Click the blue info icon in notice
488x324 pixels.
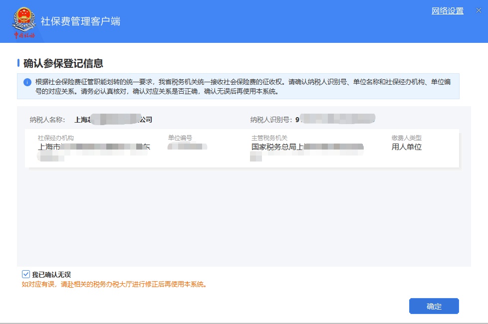[27, 82]
